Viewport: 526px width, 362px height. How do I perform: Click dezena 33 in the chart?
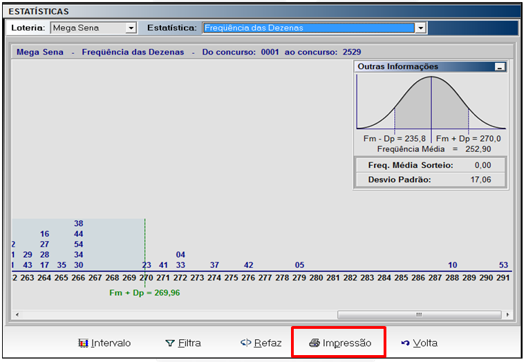click(x=180, y=265)
